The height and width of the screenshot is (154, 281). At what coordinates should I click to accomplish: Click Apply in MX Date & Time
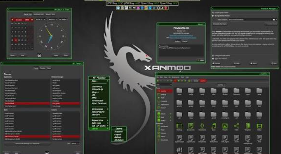coord(56,55)
